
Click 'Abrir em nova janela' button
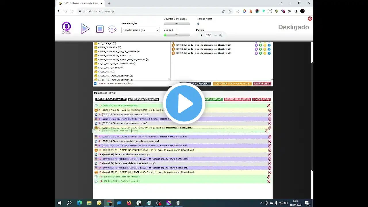tap(143, 99)
